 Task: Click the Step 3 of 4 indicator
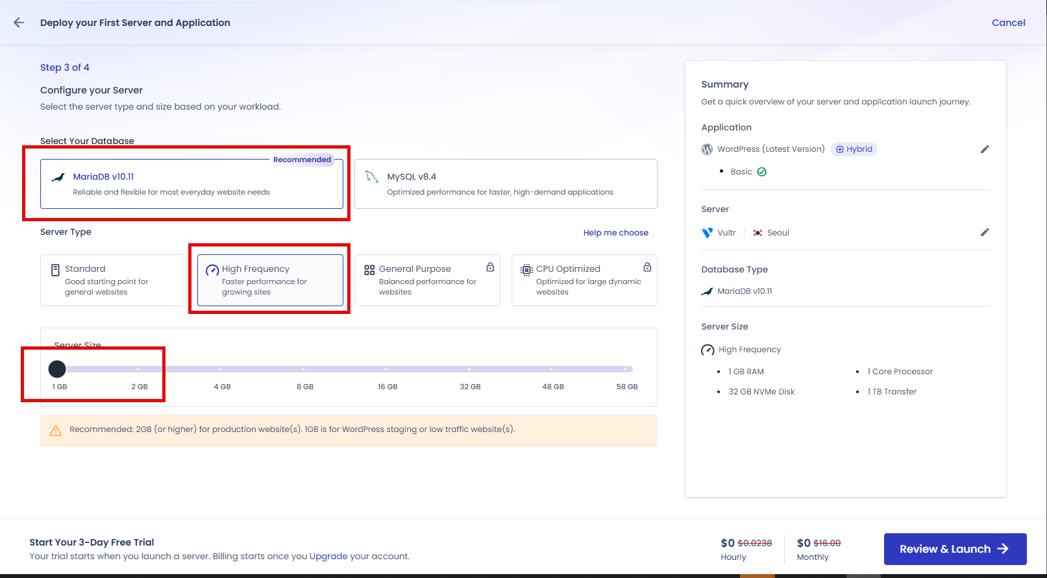(65, 67)
